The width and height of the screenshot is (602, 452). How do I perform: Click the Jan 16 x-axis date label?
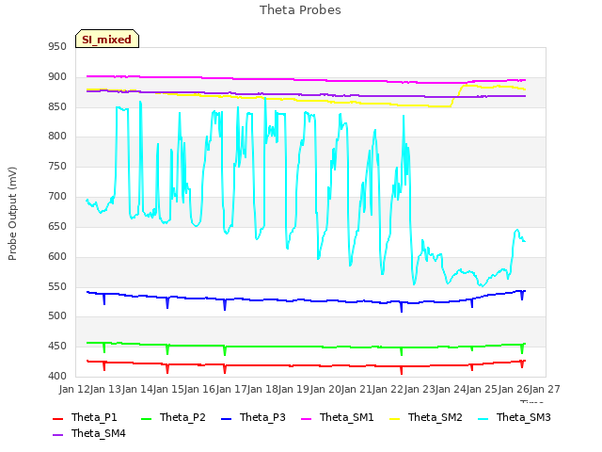(x=200, y=389)
